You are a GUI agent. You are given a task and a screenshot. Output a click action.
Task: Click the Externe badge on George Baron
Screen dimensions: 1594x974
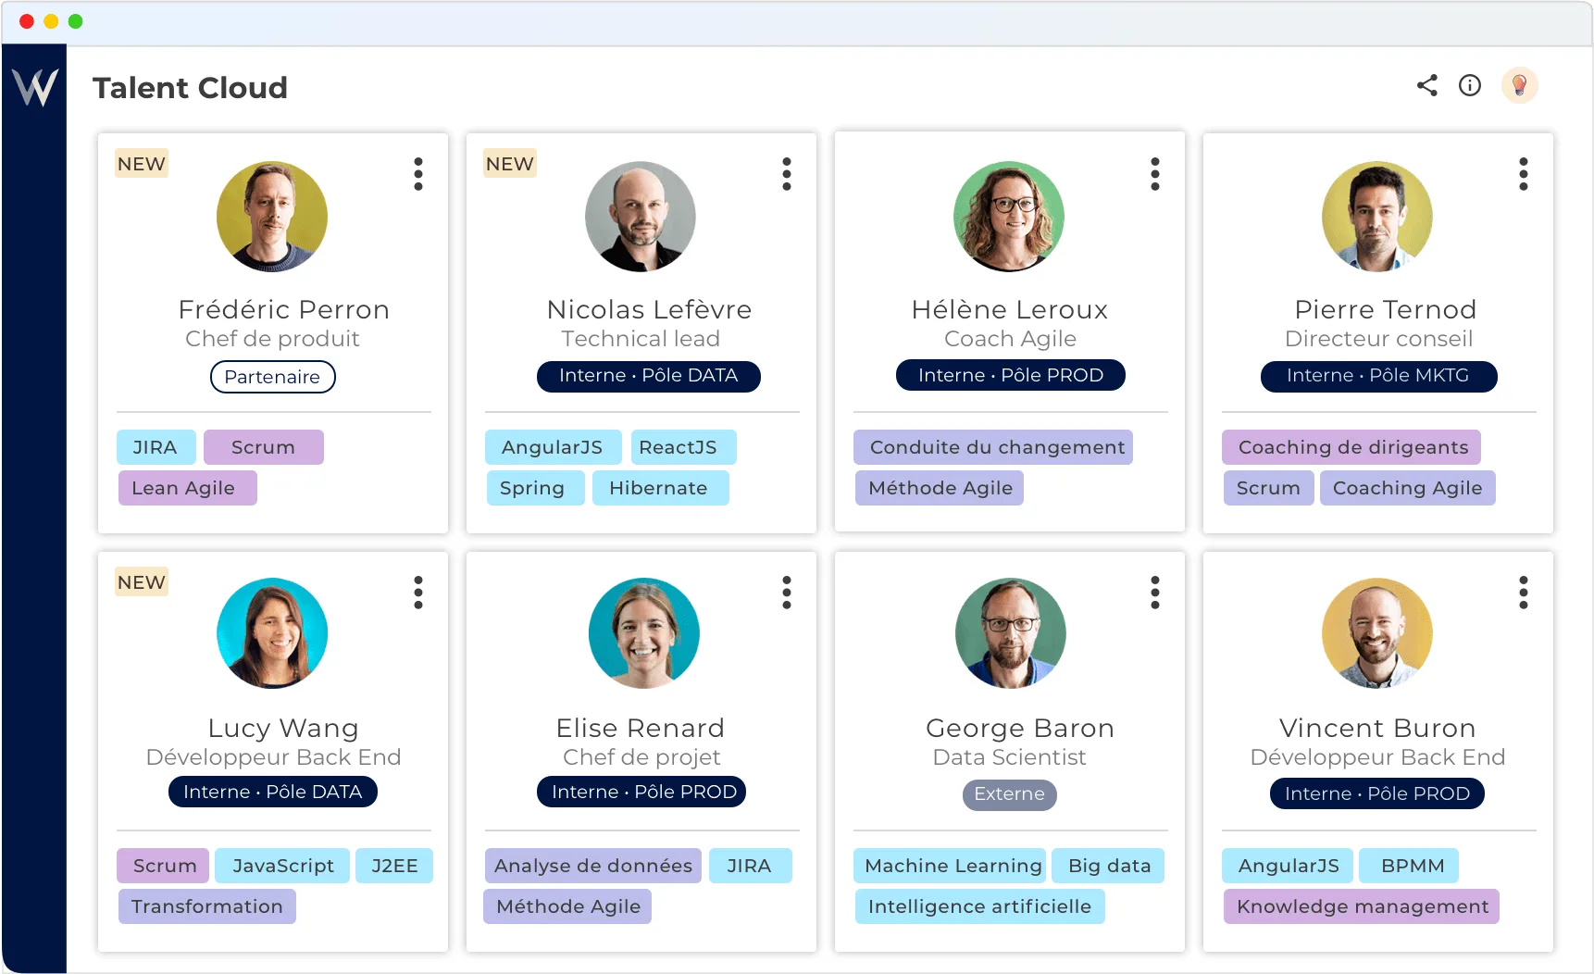1009,794
